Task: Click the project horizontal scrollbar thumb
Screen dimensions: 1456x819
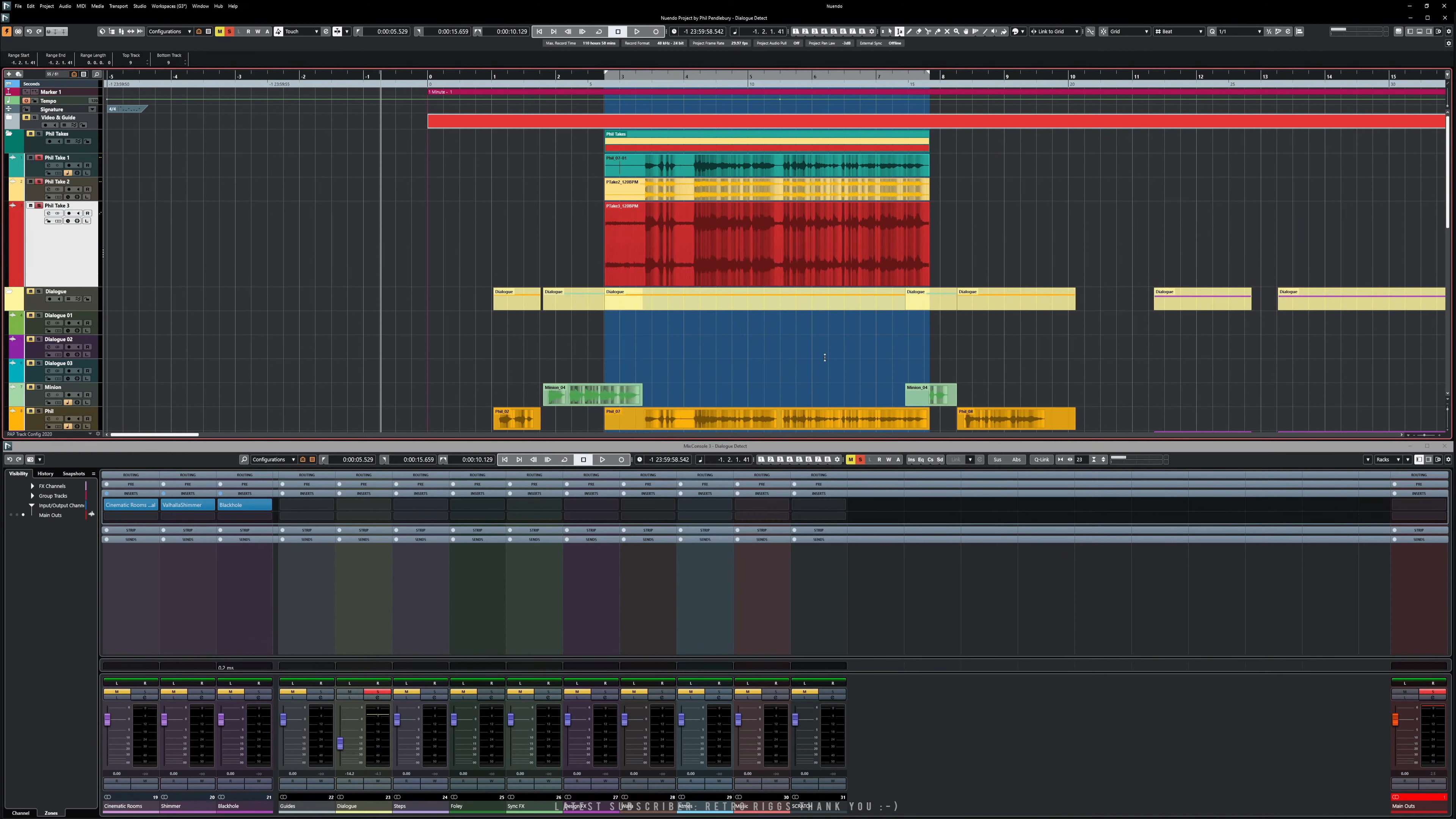Action: [154, 435]
